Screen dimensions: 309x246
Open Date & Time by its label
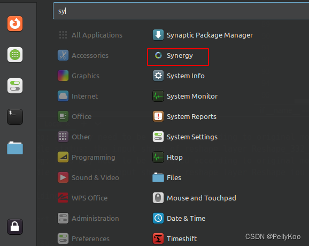click(x=186, y=218)
